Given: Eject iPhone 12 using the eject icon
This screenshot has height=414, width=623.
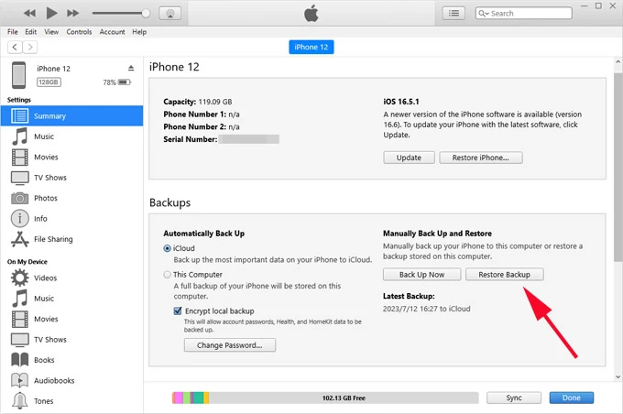Looking at the screenshot, I should [x=131, y=69].
